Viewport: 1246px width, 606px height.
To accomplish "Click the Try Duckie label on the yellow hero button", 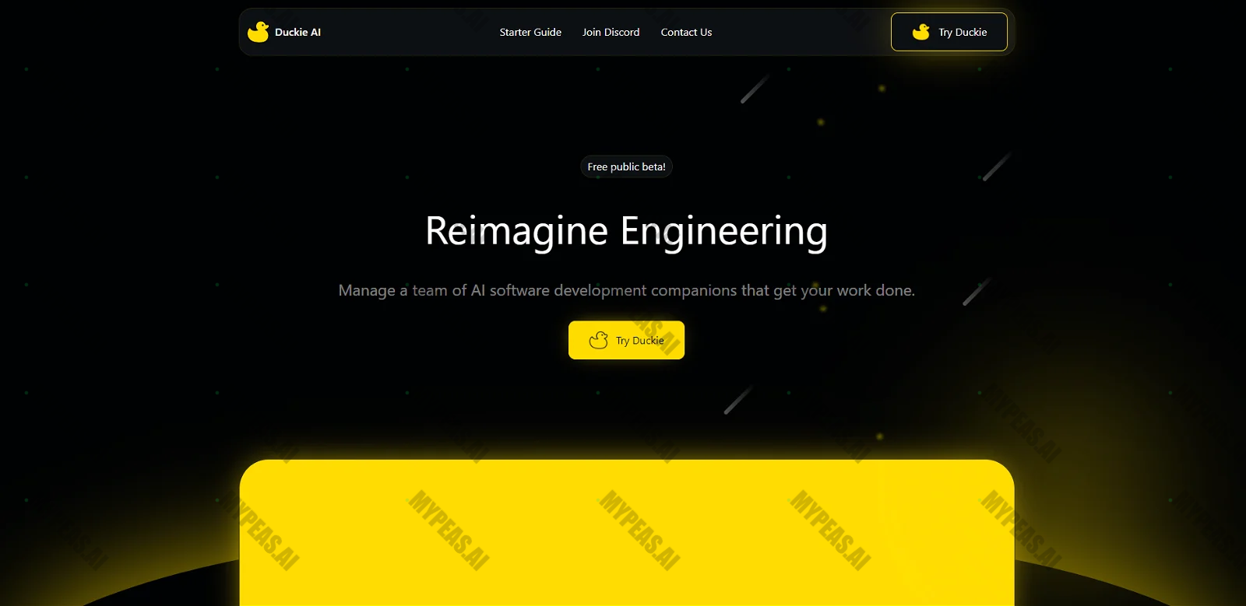I will tap(639, 341).
